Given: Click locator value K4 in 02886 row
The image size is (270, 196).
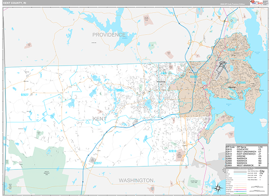Looking at the screenshot, I should tap(260, 159).
